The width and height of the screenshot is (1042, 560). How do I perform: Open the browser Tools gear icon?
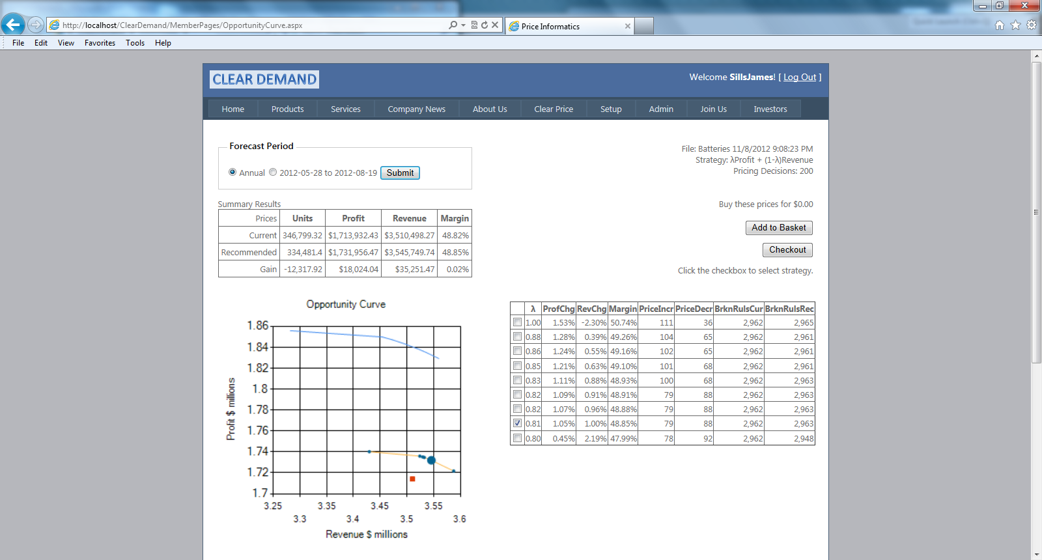(x=1031, y=25)
